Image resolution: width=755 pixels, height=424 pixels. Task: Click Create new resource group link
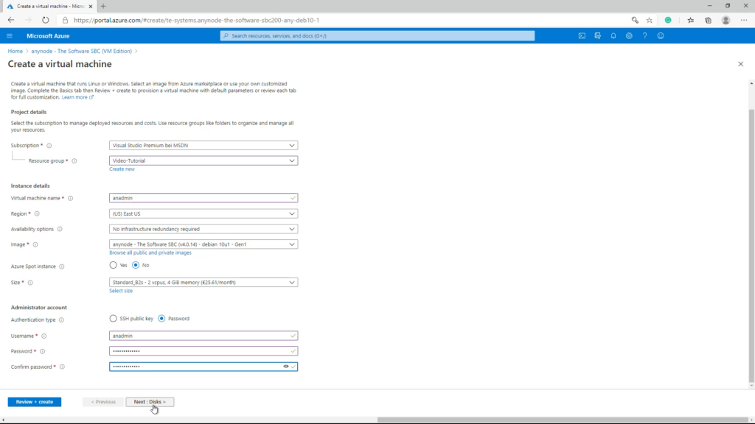click(122, 169)
